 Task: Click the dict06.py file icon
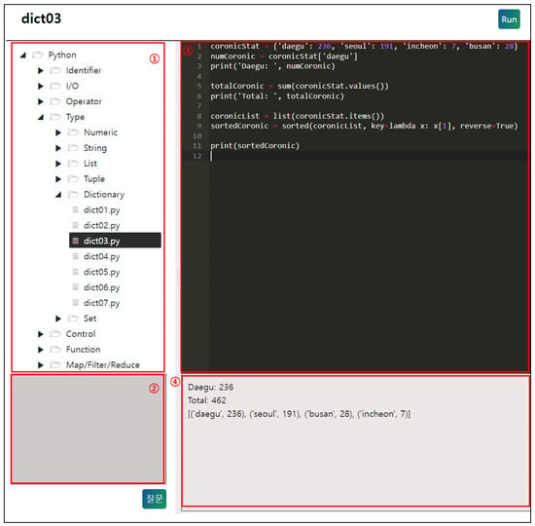[76, 287]
